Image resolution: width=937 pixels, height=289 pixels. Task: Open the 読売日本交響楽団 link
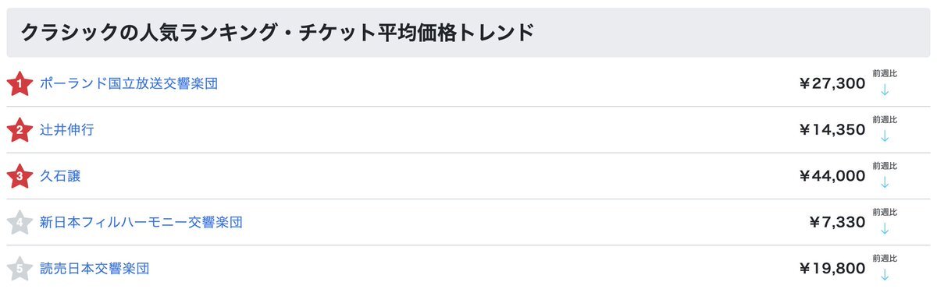(94, 269)
